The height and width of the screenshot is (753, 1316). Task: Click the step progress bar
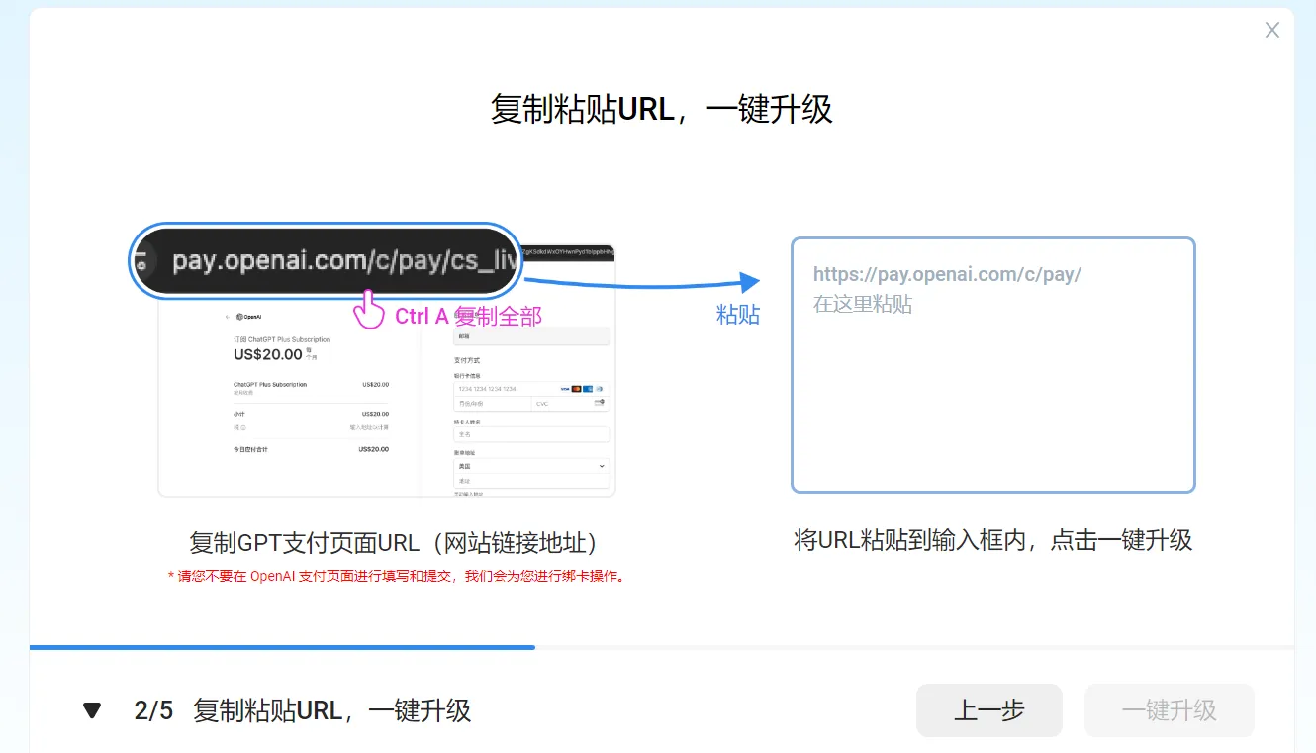tap(662, 648)
